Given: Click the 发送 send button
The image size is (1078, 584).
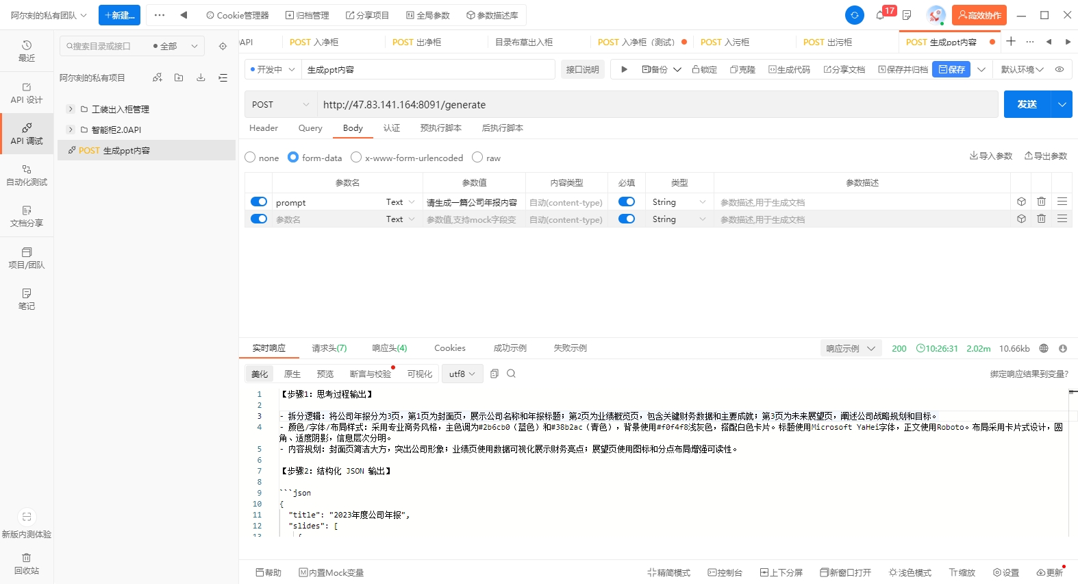Looking at the screenshot, I should 1027,104.
